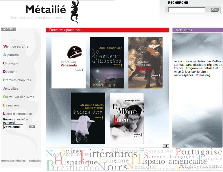Select 'Portugaise' in the tag cloud
The height and width of the screenshot is (172, 223).
tap(198, 152)
